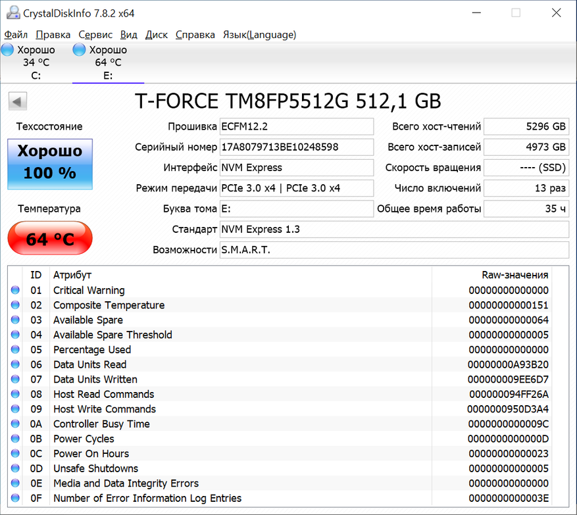Click the status dot for Controller Busy Time
Image resolution: width=577 pixels, height=515 pixels.
click(x=15, y=424)
